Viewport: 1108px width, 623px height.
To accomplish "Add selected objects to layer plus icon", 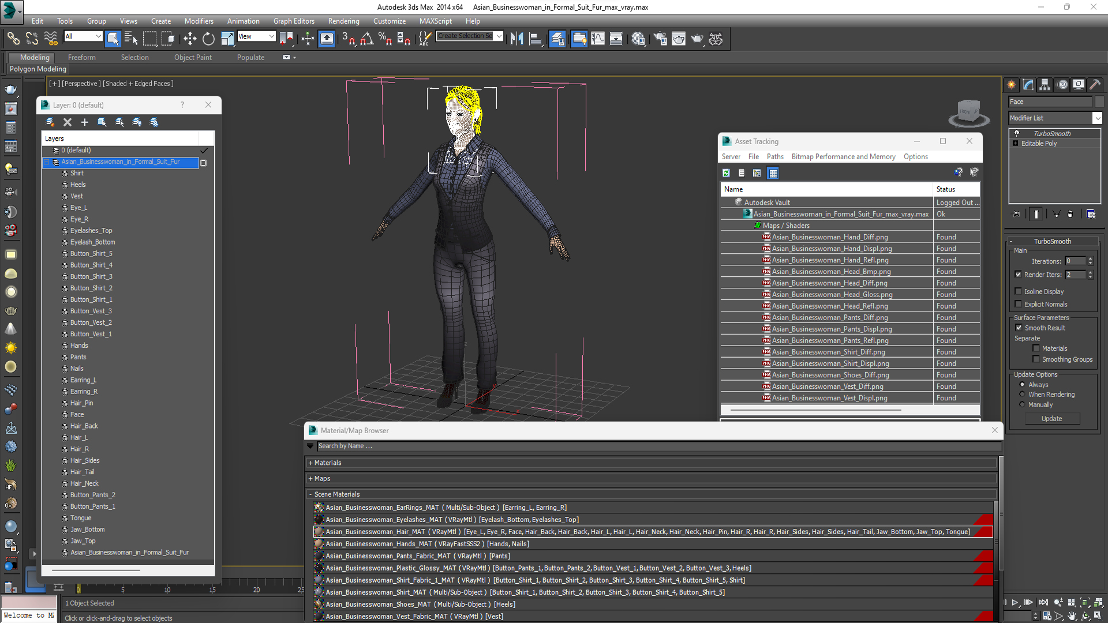I will point(85,122).
